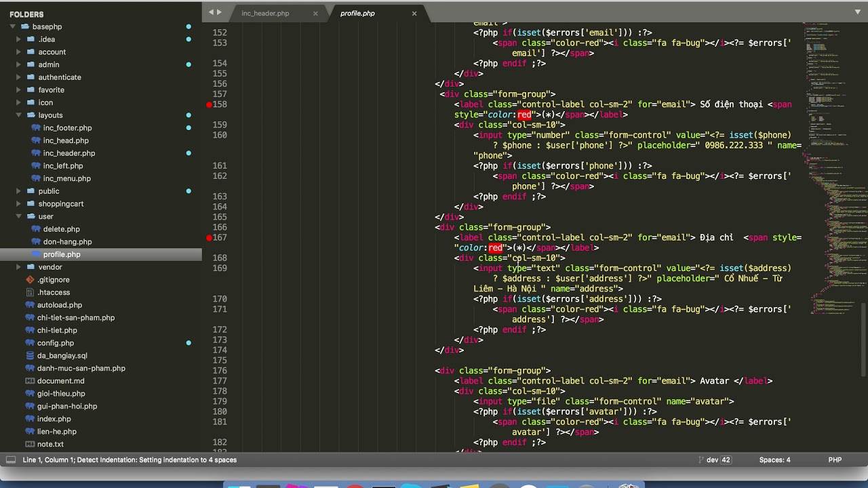868x488 pixels.
Task: Click the word Avatar in line 177
Action: (714, 381)
